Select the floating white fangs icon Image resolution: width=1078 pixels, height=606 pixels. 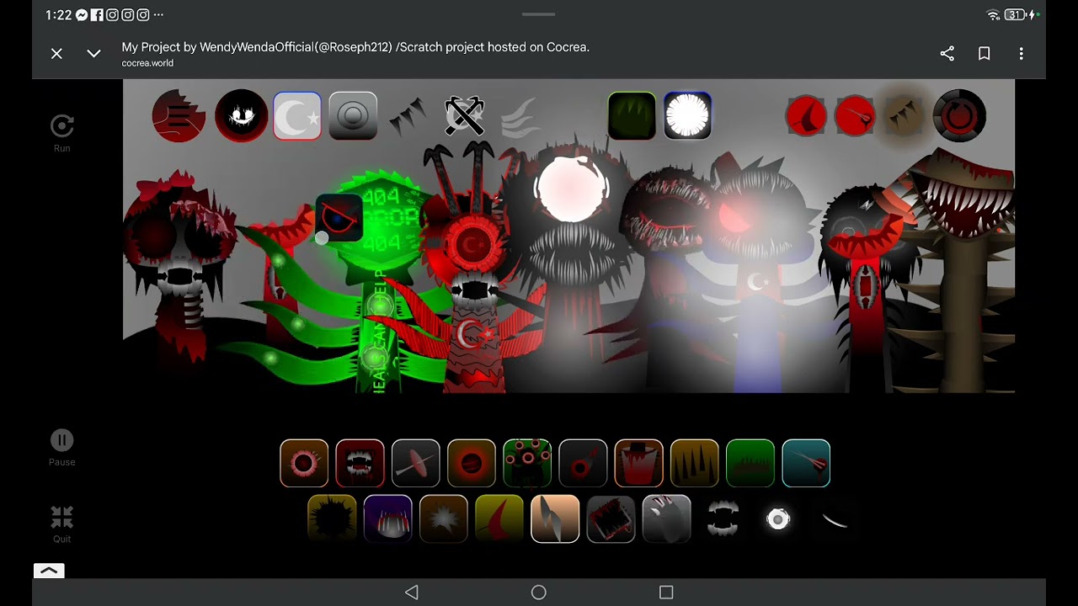click(x=722, y=518)
